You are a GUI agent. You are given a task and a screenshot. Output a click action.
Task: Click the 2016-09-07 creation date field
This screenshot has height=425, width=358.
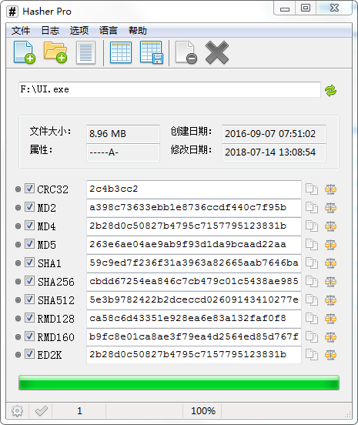click(274, 134)
